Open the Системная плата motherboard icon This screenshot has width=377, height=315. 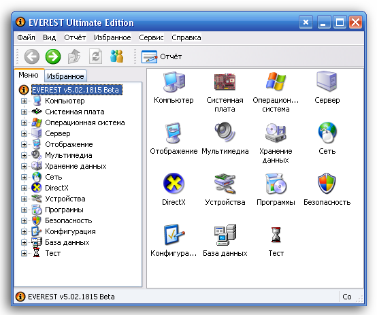225,82
